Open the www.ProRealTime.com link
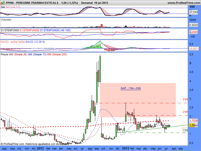Image resolution: width=201 pixels, height=151 pixels. [x=184, y=3]
